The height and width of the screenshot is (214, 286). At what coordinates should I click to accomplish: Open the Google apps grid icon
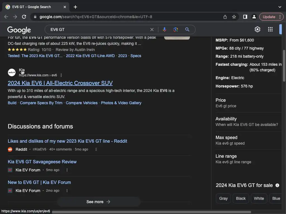tap(270, 29)
